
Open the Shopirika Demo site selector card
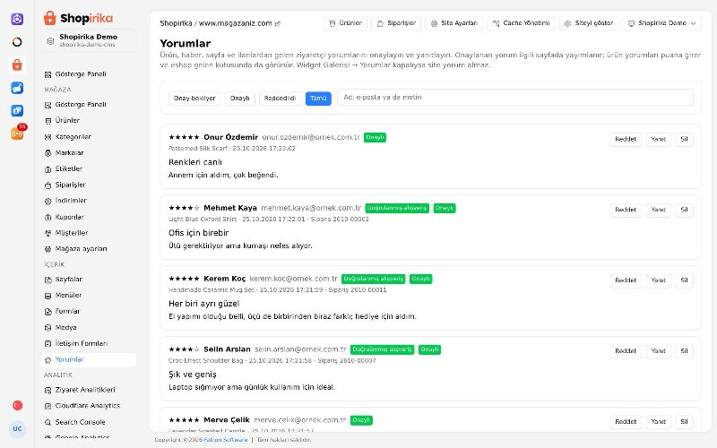tap(88, 40)
